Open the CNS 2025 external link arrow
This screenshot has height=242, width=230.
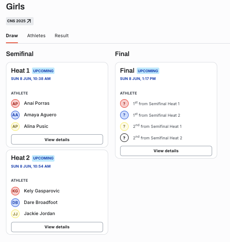pos(29,21)
